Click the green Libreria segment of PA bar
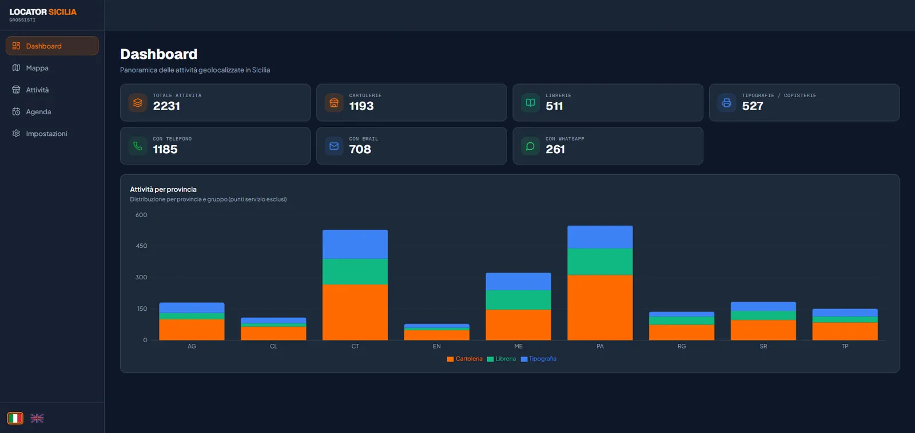 (600, 262)
